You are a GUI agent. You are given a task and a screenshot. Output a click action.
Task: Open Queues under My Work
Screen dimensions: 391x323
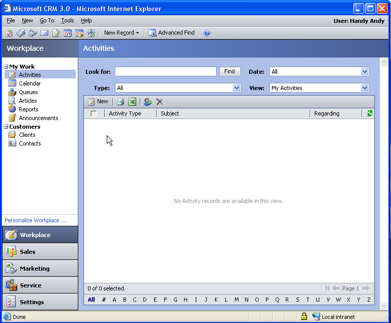[x=28, y=92]
